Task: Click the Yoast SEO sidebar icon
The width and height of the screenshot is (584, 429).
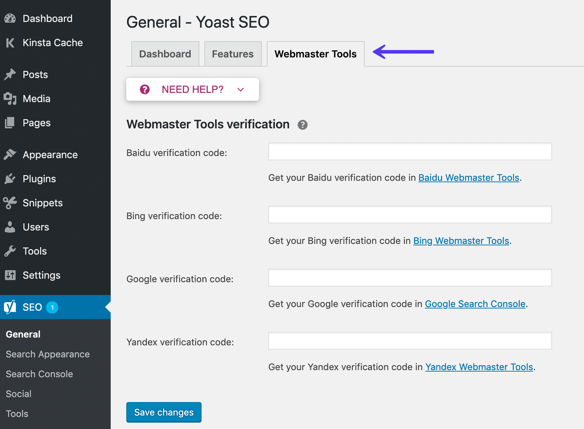Action: point(11,307)
